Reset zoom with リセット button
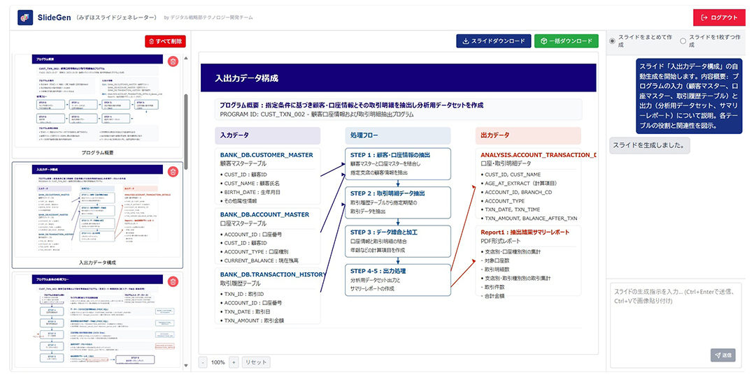Image resolution: width=754 pixels, height=377 pixels. pyautogui.click(x=256, y=362)
